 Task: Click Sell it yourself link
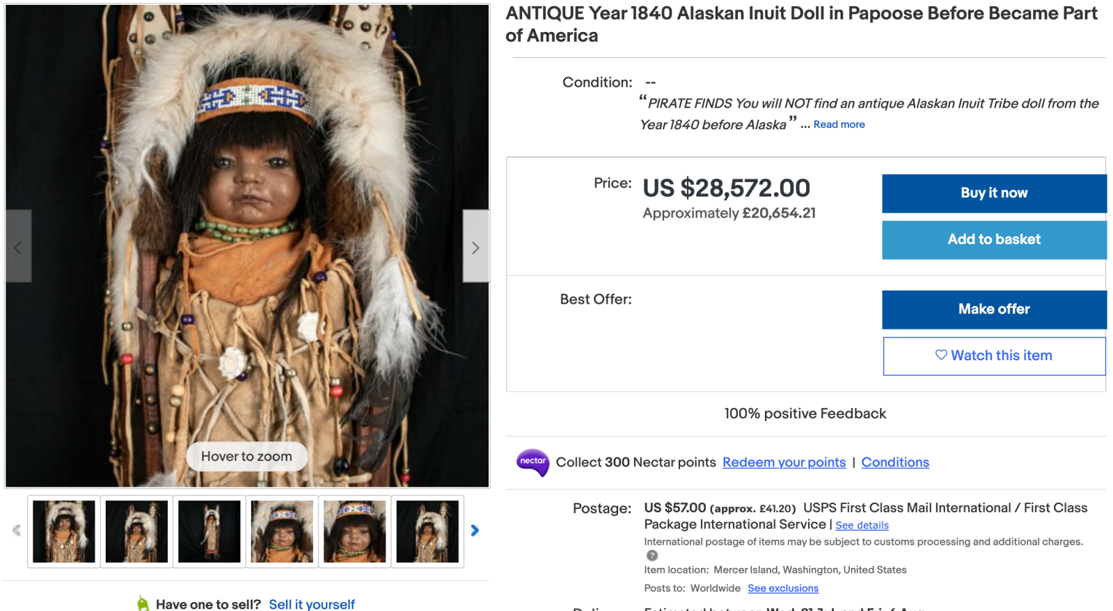(312, 604)
